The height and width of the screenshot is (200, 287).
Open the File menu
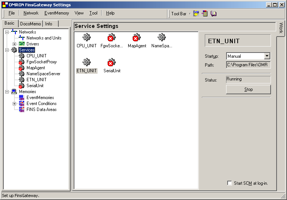point(12,13)
